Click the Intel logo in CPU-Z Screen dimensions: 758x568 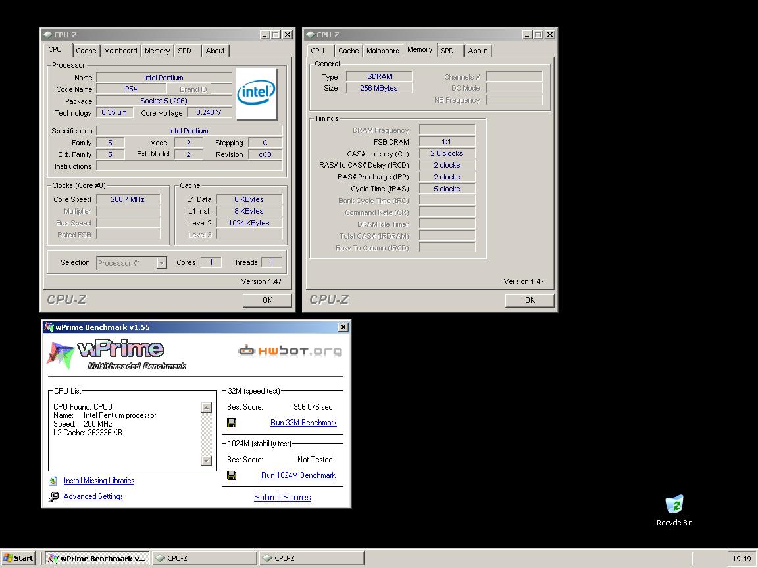256,93
